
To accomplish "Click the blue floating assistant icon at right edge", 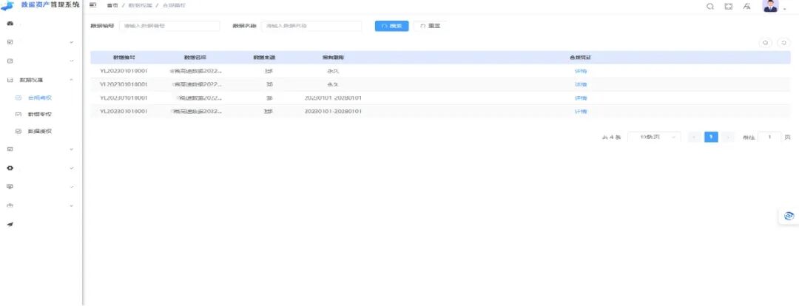I will point(789,217).
